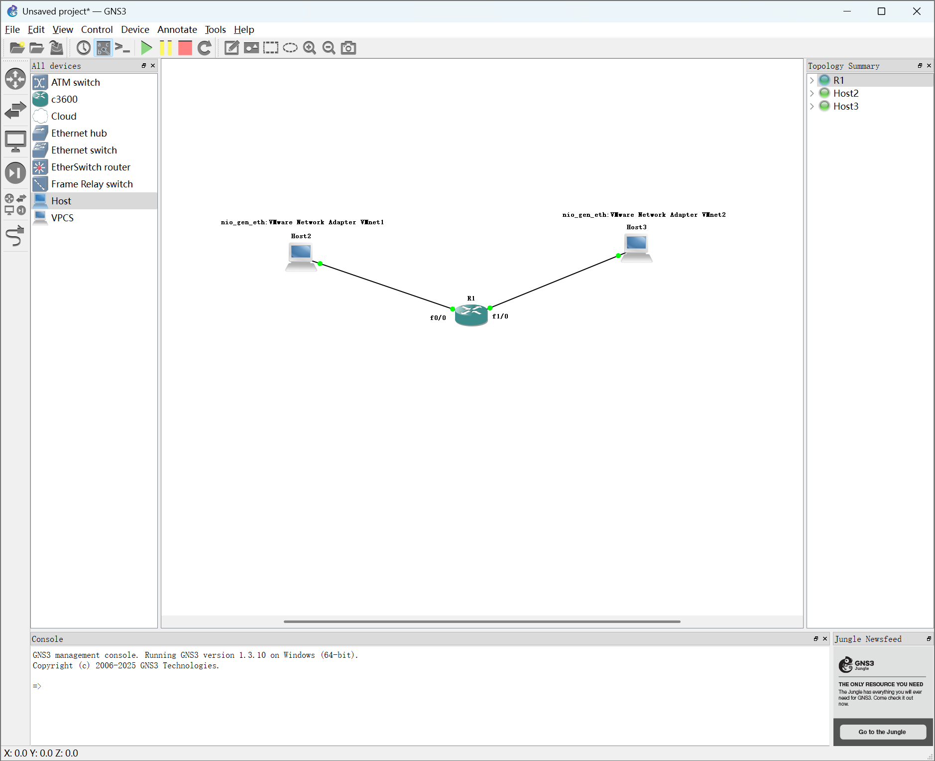
Task: Close the All devices panel
Action: click(153, 66)
